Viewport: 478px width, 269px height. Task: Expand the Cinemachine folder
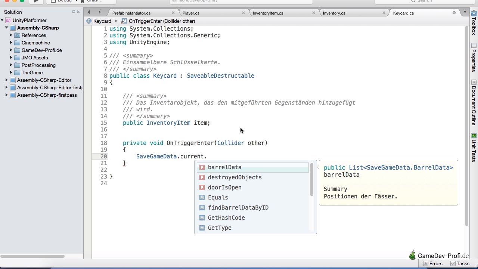(11, 43)
